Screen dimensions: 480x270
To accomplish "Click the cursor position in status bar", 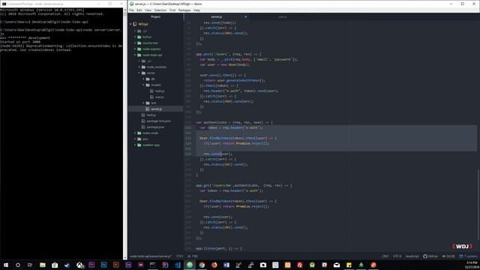I will (180, 256).
